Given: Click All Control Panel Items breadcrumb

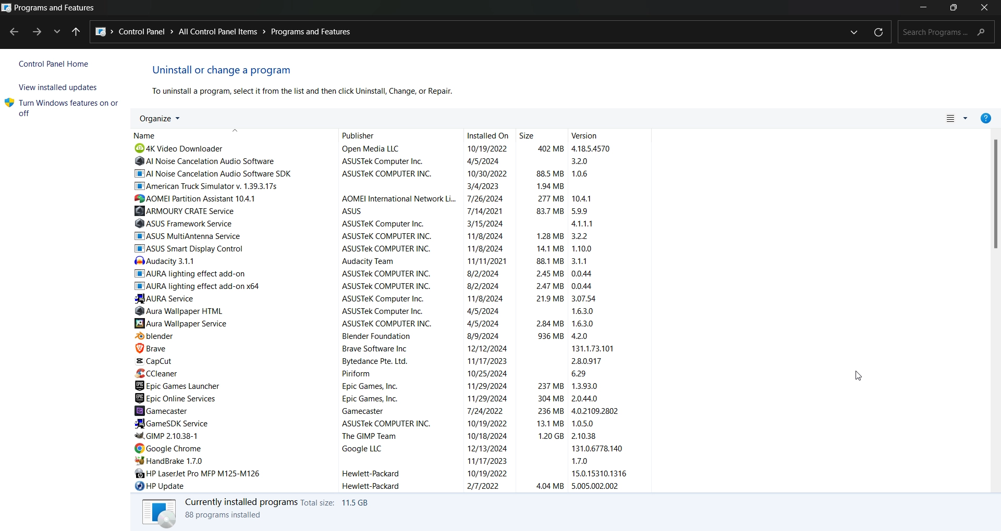Looking at the screenshot, I should tap(218, 32).
